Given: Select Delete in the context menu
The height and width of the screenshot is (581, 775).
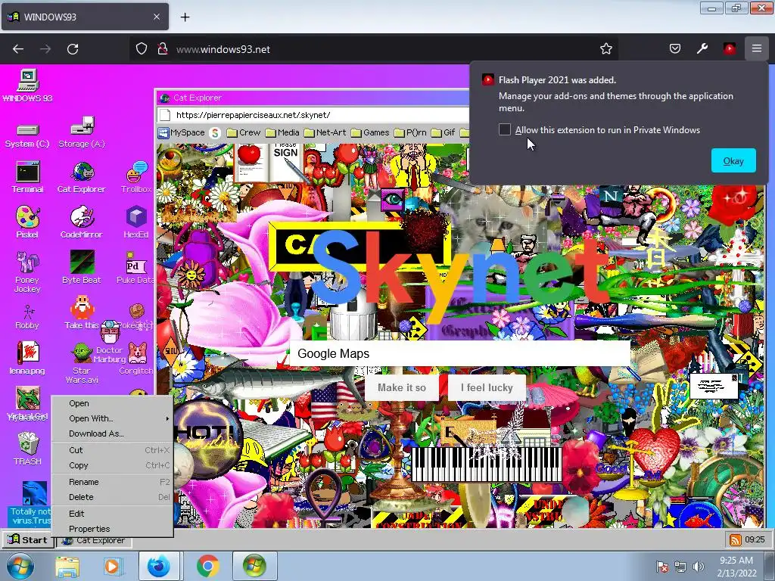Looking at the screenshot, I should click(113, 497).
